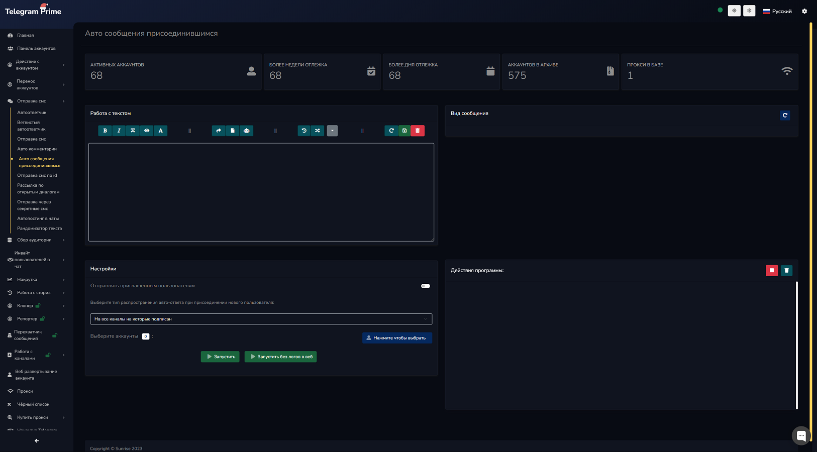Image resolution: width=817 pixels, height=452 pixels.
Task: Delete text with the red trash icon
Action: pos(418,131)
